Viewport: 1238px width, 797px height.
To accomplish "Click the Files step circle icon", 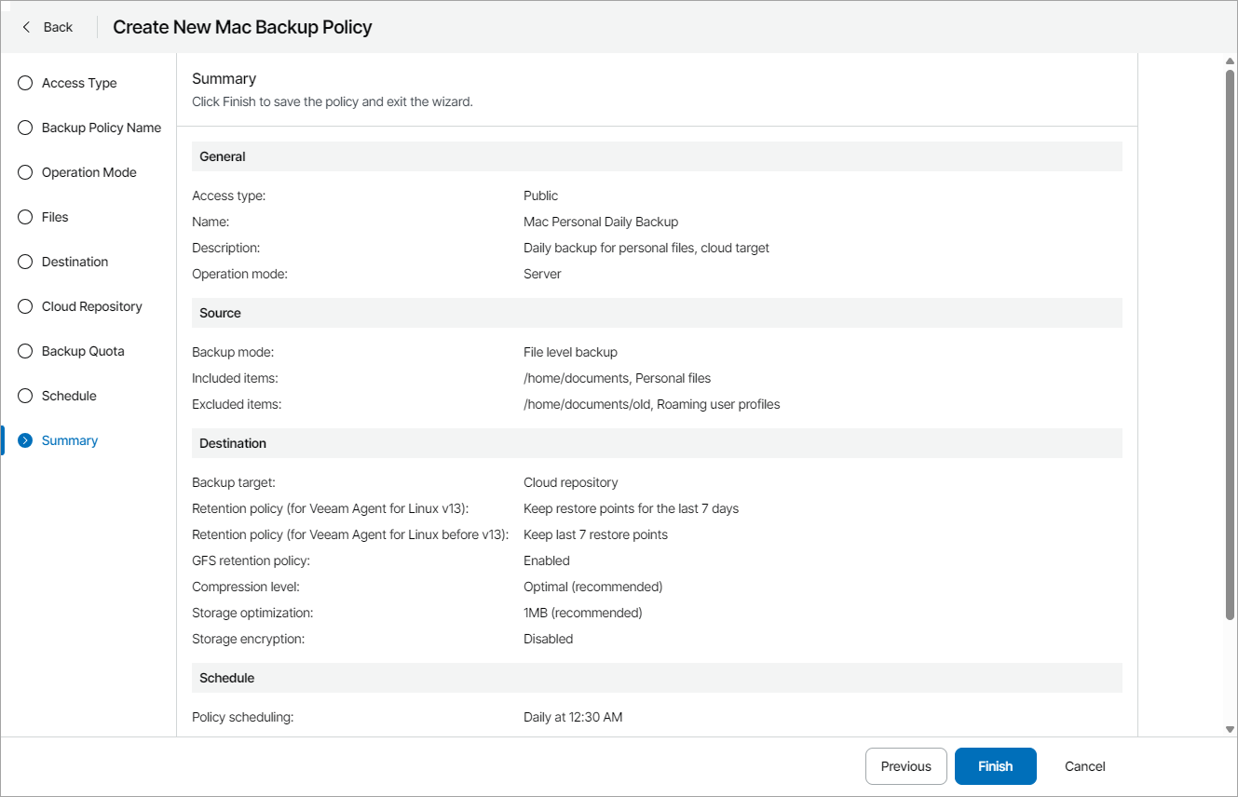I will 25,217.
